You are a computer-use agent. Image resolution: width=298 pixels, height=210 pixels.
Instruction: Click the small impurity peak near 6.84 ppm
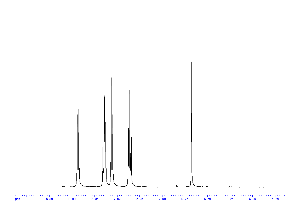pos(177,185)
